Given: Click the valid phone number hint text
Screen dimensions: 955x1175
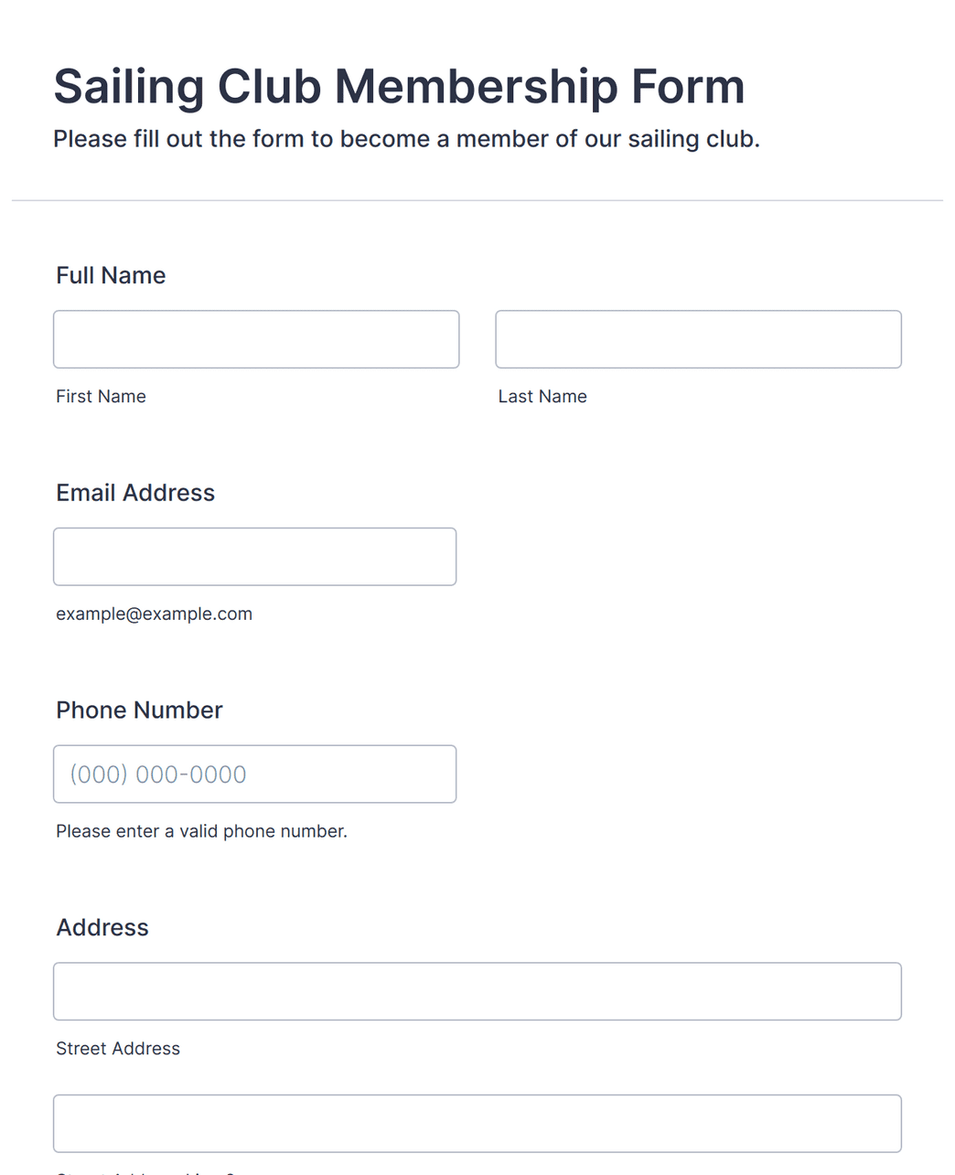Looking at the screenshot, I should click(x=201, y=831).
